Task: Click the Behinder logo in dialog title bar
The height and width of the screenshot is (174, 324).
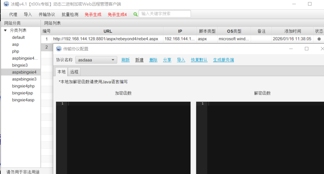Action: 59,49
